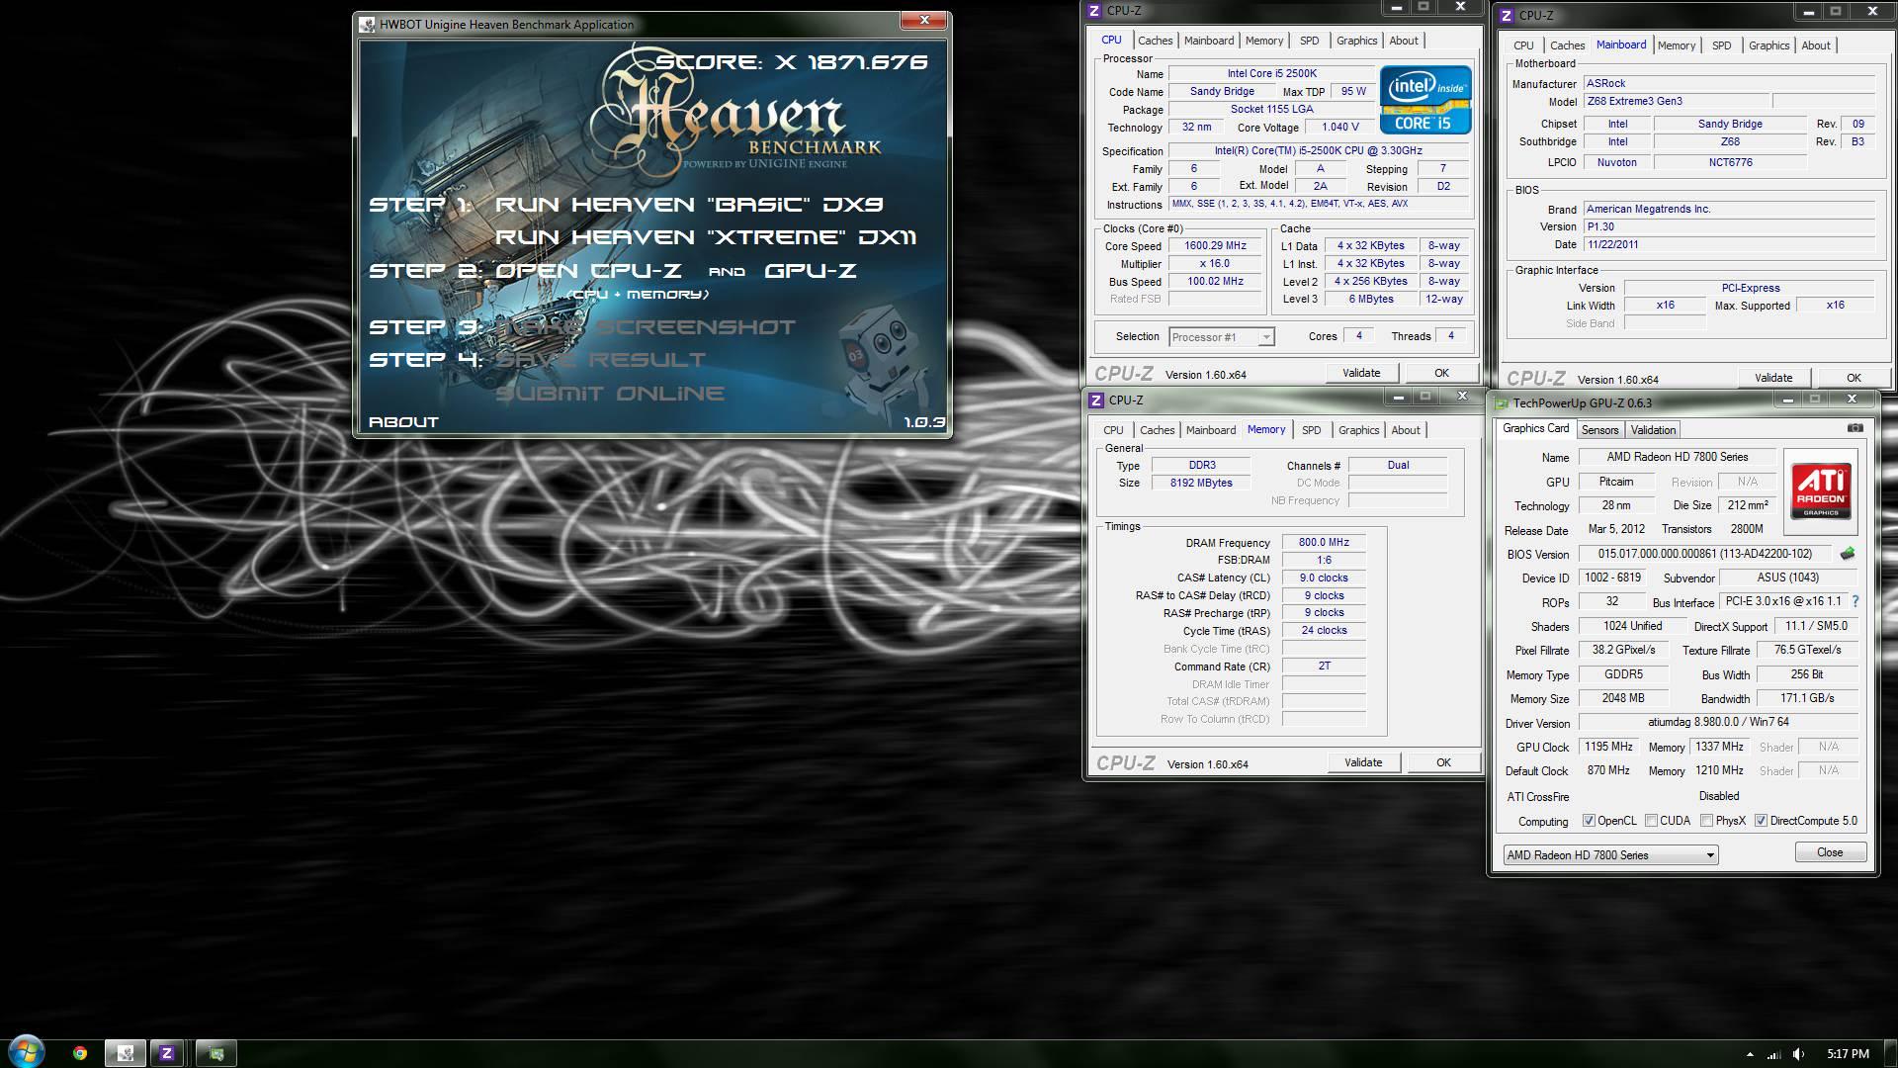Open the Windows Start orb
This screenshot has height=1068, width=1898.
(x=27, y=1051)
